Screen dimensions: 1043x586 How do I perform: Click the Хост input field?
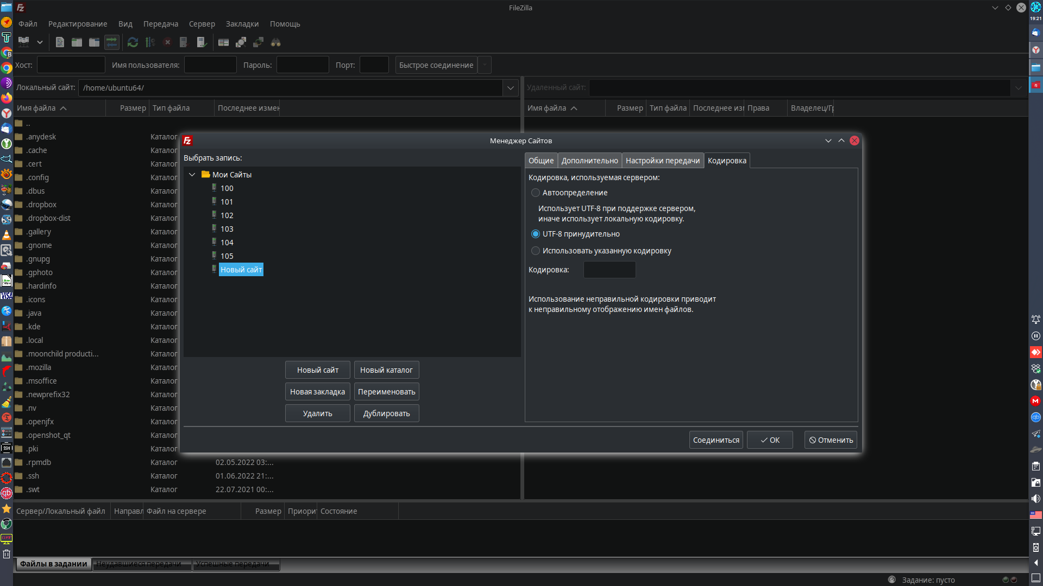[71, 65]
